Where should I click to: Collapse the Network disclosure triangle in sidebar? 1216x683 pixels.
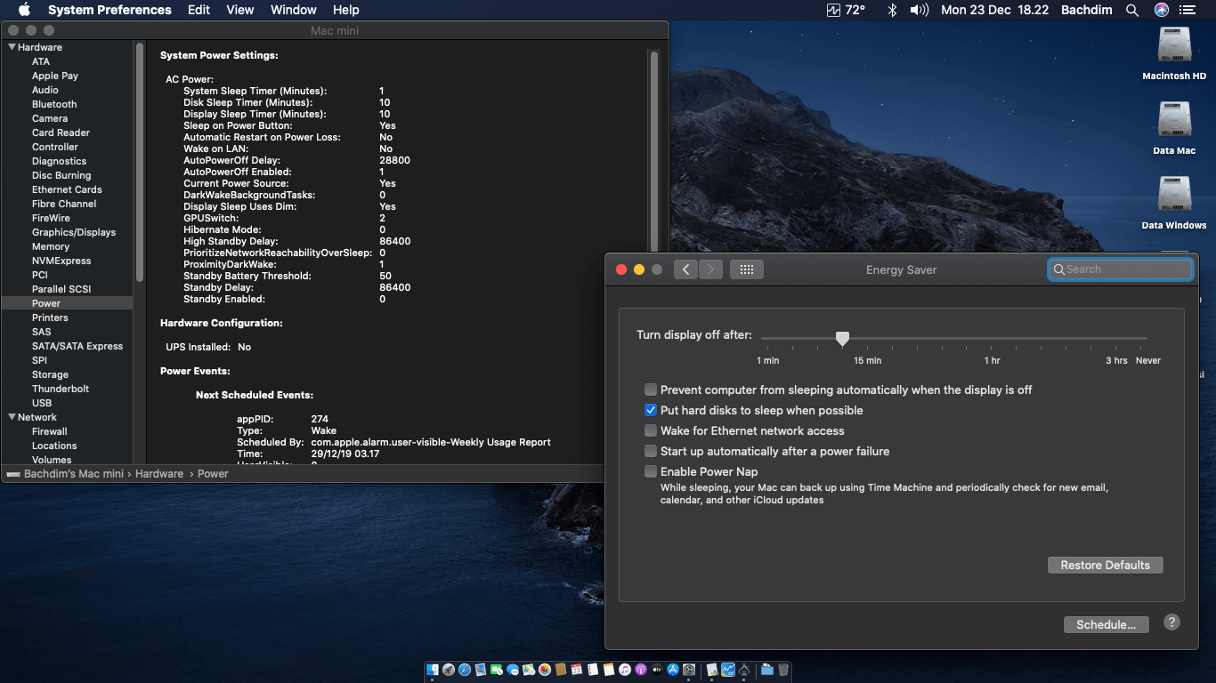[x=12, y=417]
